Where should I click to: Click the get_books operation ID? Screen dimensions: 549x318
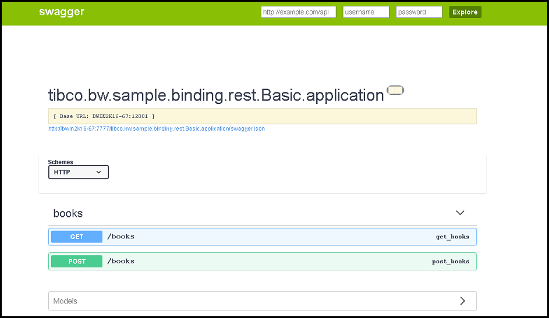pyautogui.click(x=452, y=237)
